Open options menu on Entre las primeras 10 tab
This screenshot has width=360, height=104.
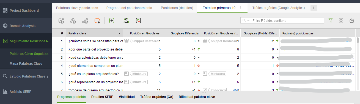point(240,8)
